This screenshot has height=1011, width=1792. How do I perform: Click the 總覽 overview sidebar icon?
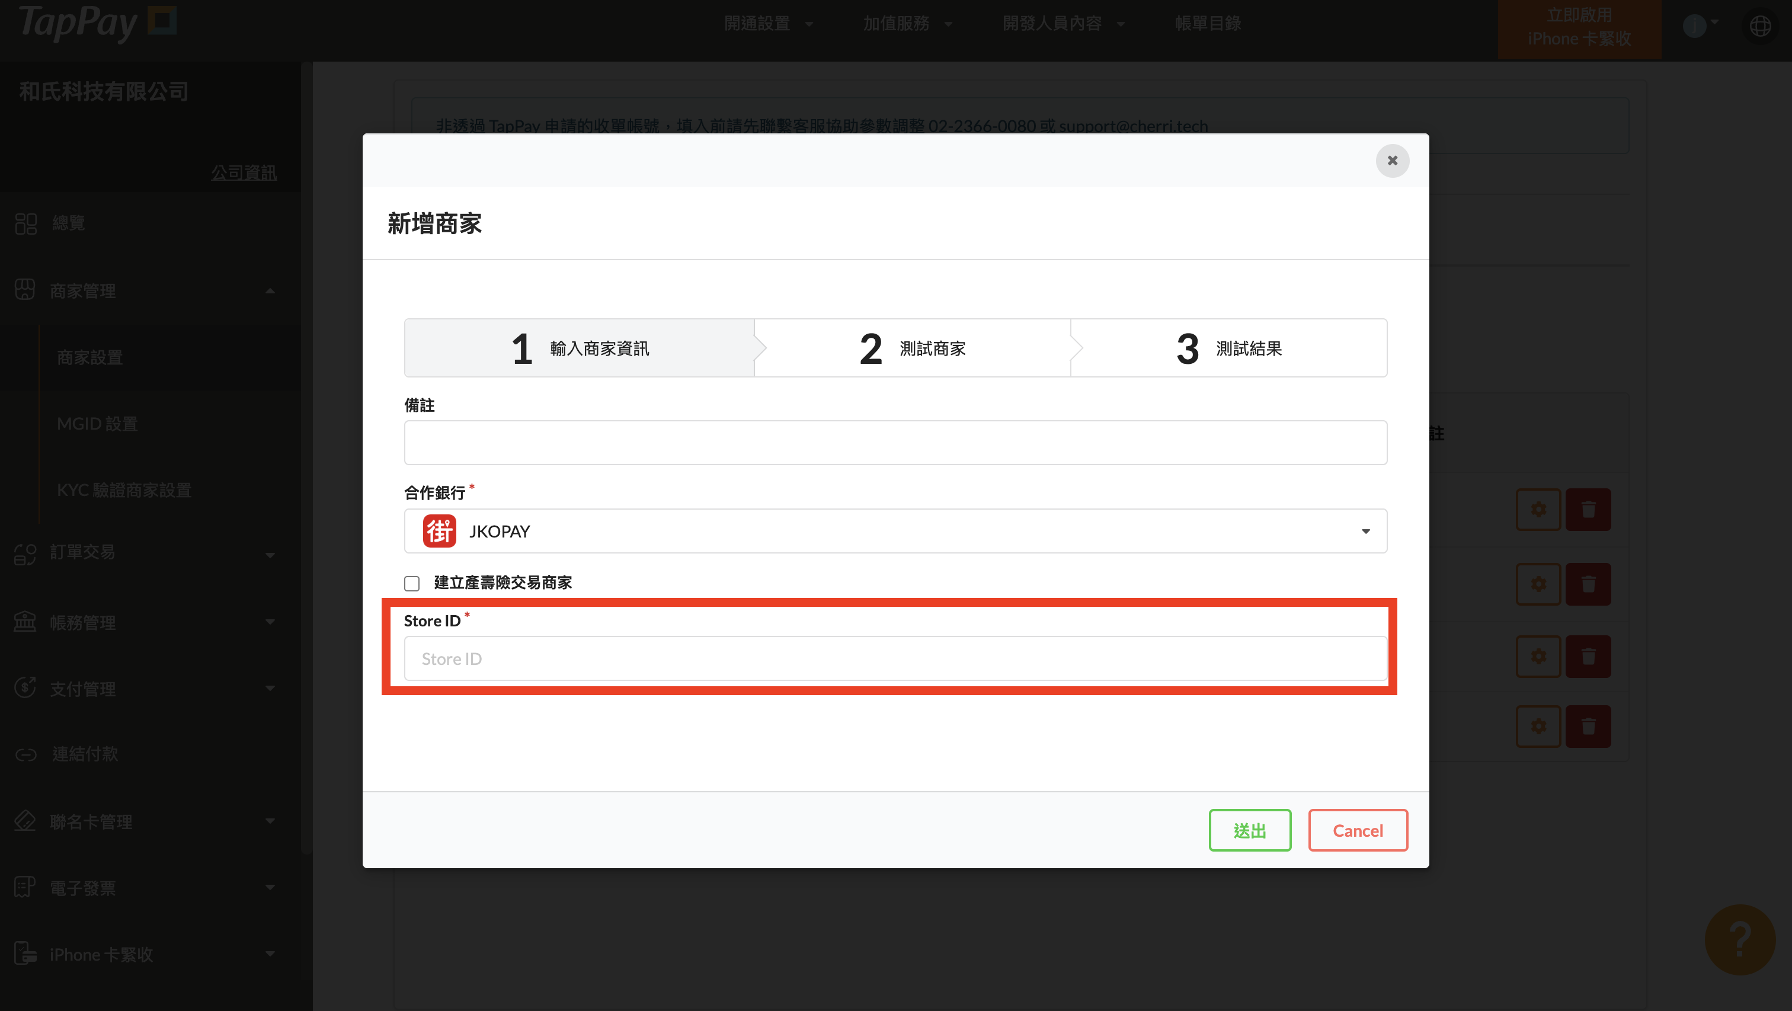25,223
